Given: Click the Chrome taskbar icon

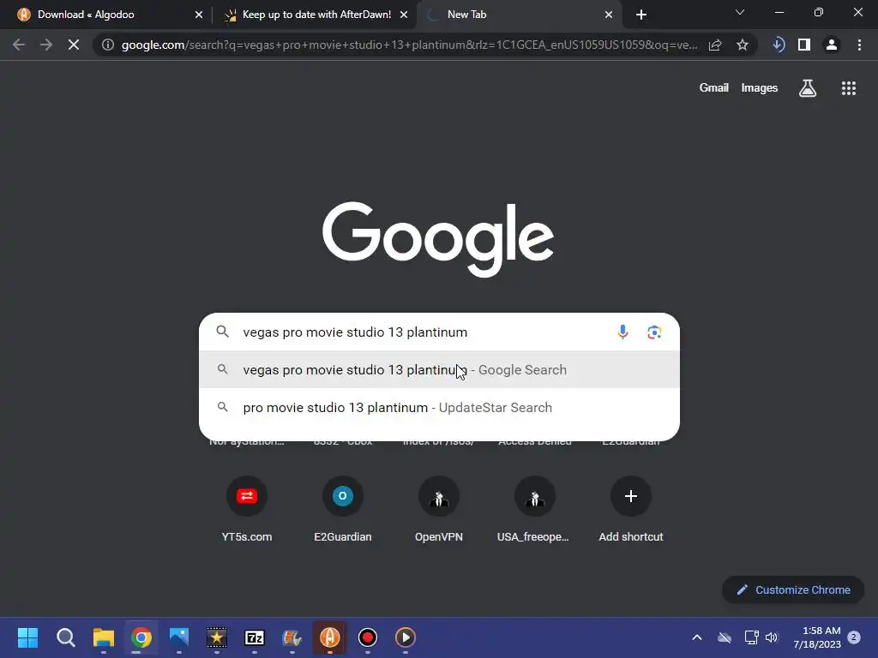Looking at the screenshot, I should (141, 637).
